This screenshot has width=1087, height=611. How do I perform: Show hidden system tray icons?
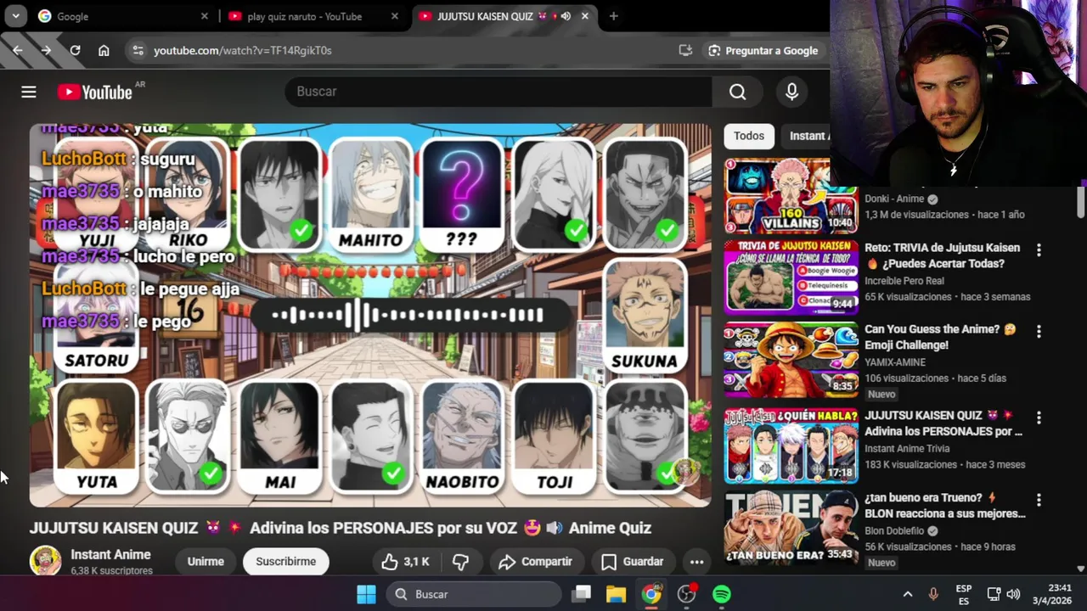[907, 594]
